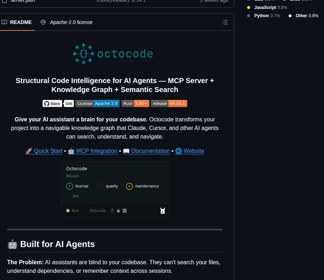Click the Octocode title in Glama card

click(77, 169)
